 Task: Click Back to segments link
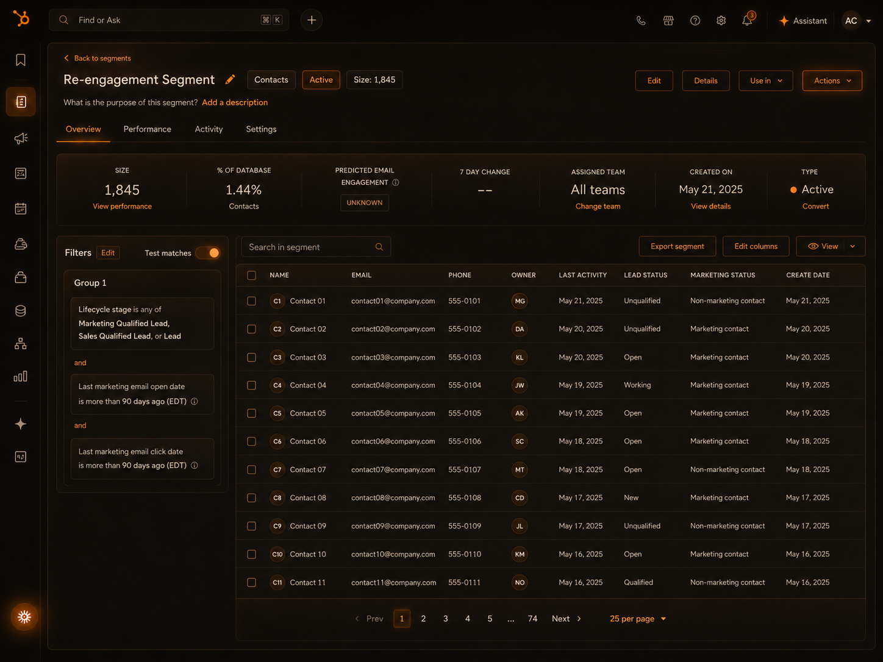pyautogui.click(x=97, y=59)
